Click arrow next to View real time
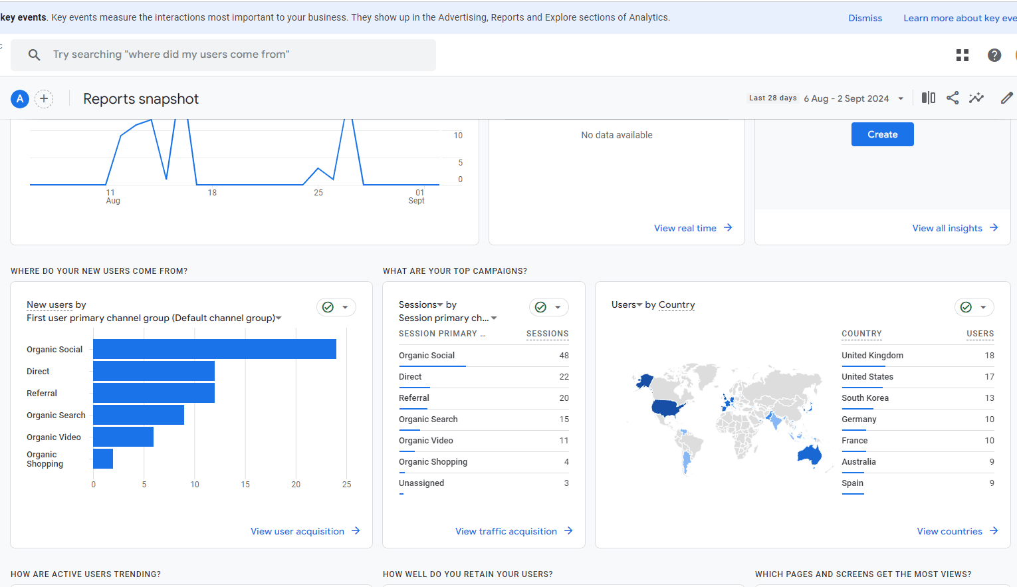Viewport: 1017px width, 587px height. coord(728,227)
